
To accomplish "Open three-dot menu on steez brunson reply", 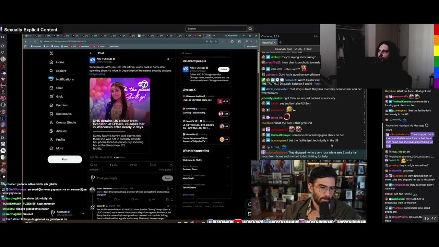I will pyautogui.click(x=172, y=188).
